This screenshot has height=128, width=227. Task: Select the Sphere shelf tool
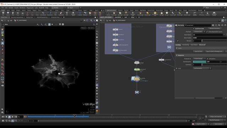point(8,14)
